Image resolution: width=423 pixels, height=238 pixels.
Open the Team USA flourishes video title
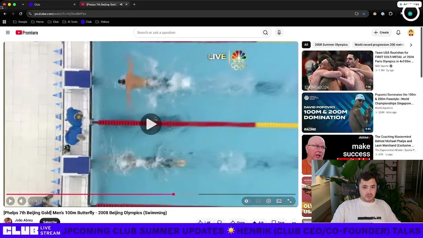394,57
